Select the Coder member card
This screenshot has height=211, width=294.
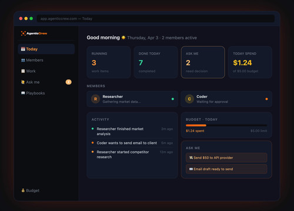pyautogui.click(x=226, y=99)
